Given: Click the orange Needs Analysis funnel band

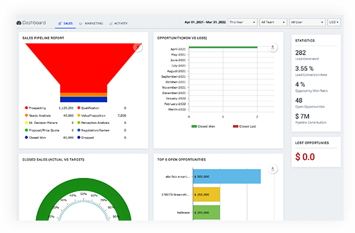Looking at the screenshot, I should point(84,94).
